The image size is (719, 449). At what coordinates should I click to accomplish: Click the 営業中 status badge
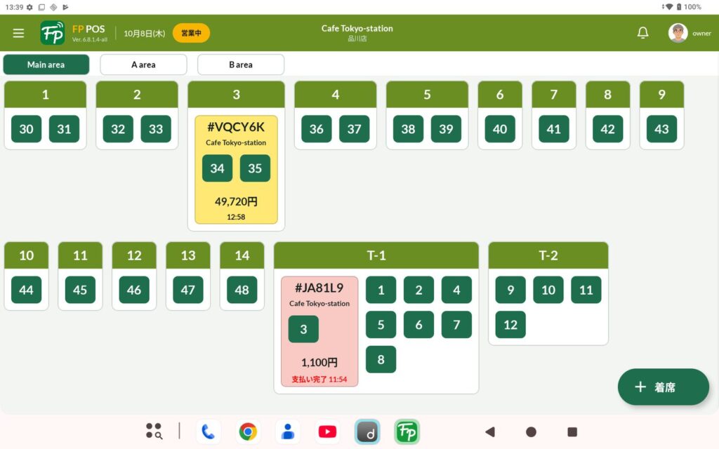(191, 33)
